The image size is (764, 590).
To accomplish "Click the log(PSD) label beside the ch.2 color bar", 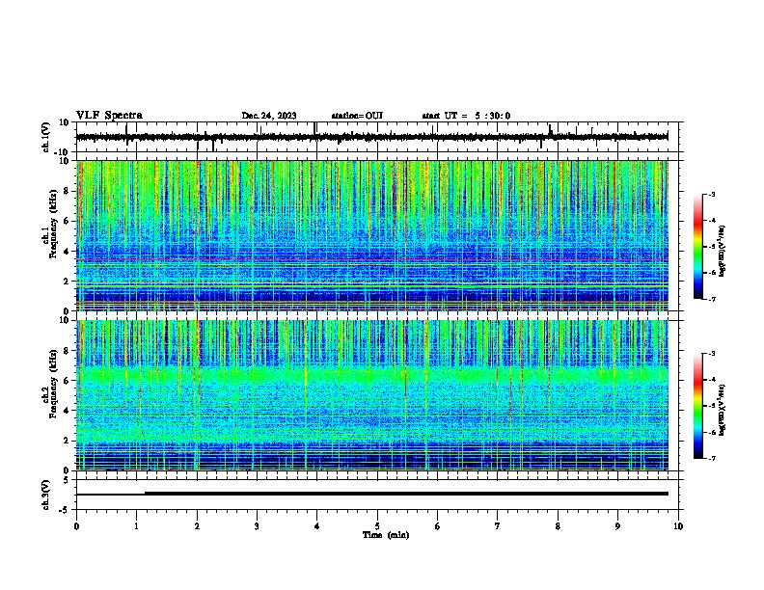I will click(722, 410).
